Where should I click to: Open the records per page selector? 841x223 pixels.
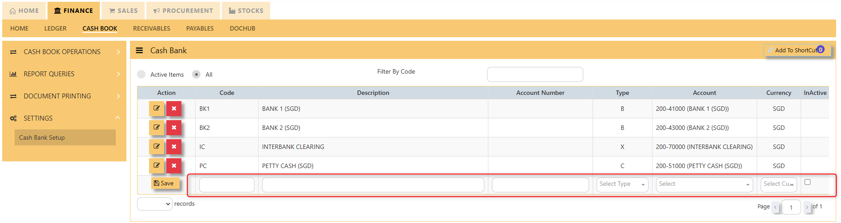pos(155,204)
